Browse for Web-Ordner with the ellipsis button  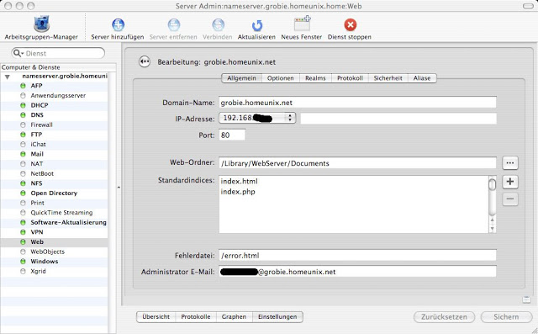[x=510, y=162]
